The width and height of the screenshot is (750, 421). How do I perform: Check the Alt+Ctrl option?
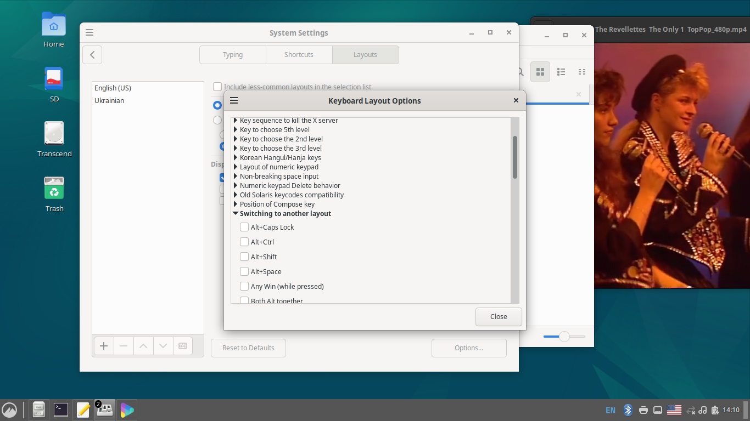pos(244,242)
